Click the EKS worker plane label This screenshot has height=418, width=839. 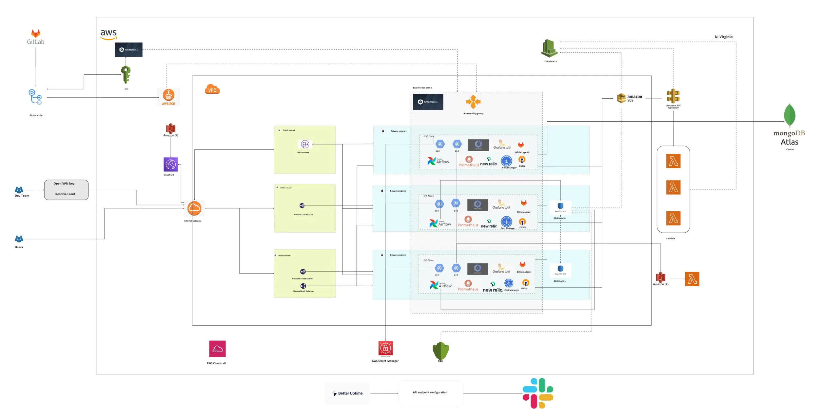point(422,88)
